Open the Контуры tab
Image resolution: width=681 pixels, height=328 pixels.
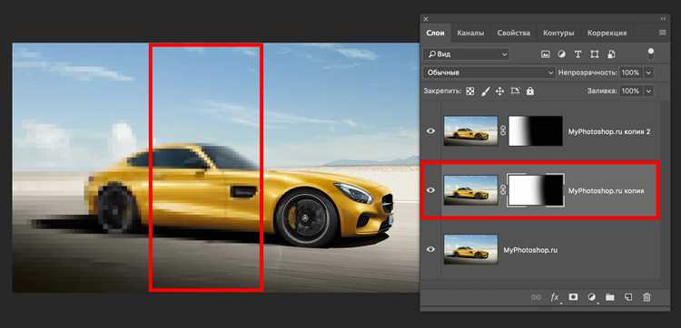558,33
